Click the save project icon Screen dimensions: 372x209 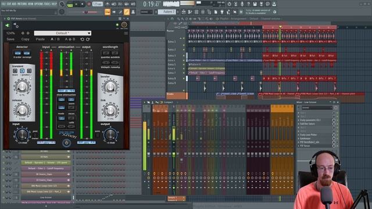click(x=255, y=4)
